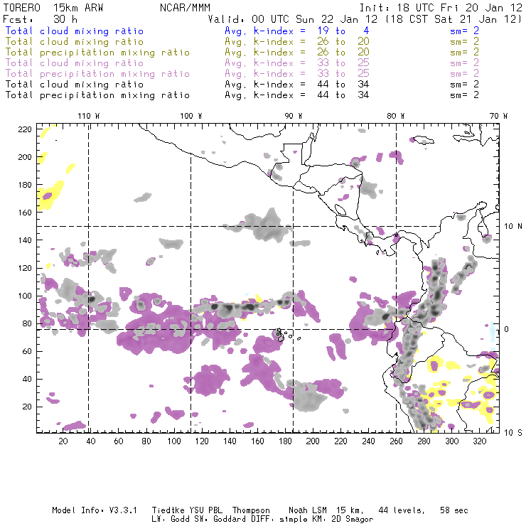The width and height of the screenshot is (526, 526).
Task: Click the olive "Total precipitation mixing ratio" legend line
Action: (x=97, y=53)
